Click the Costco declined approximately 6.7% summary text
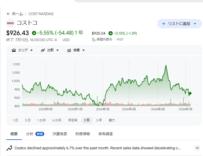 coord(98,148)
